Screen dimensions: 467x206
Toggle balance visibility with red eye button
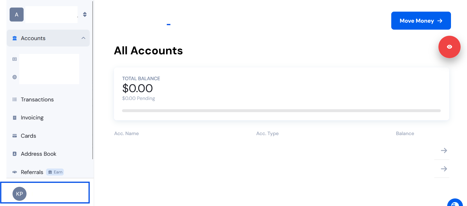pos(449,47)
